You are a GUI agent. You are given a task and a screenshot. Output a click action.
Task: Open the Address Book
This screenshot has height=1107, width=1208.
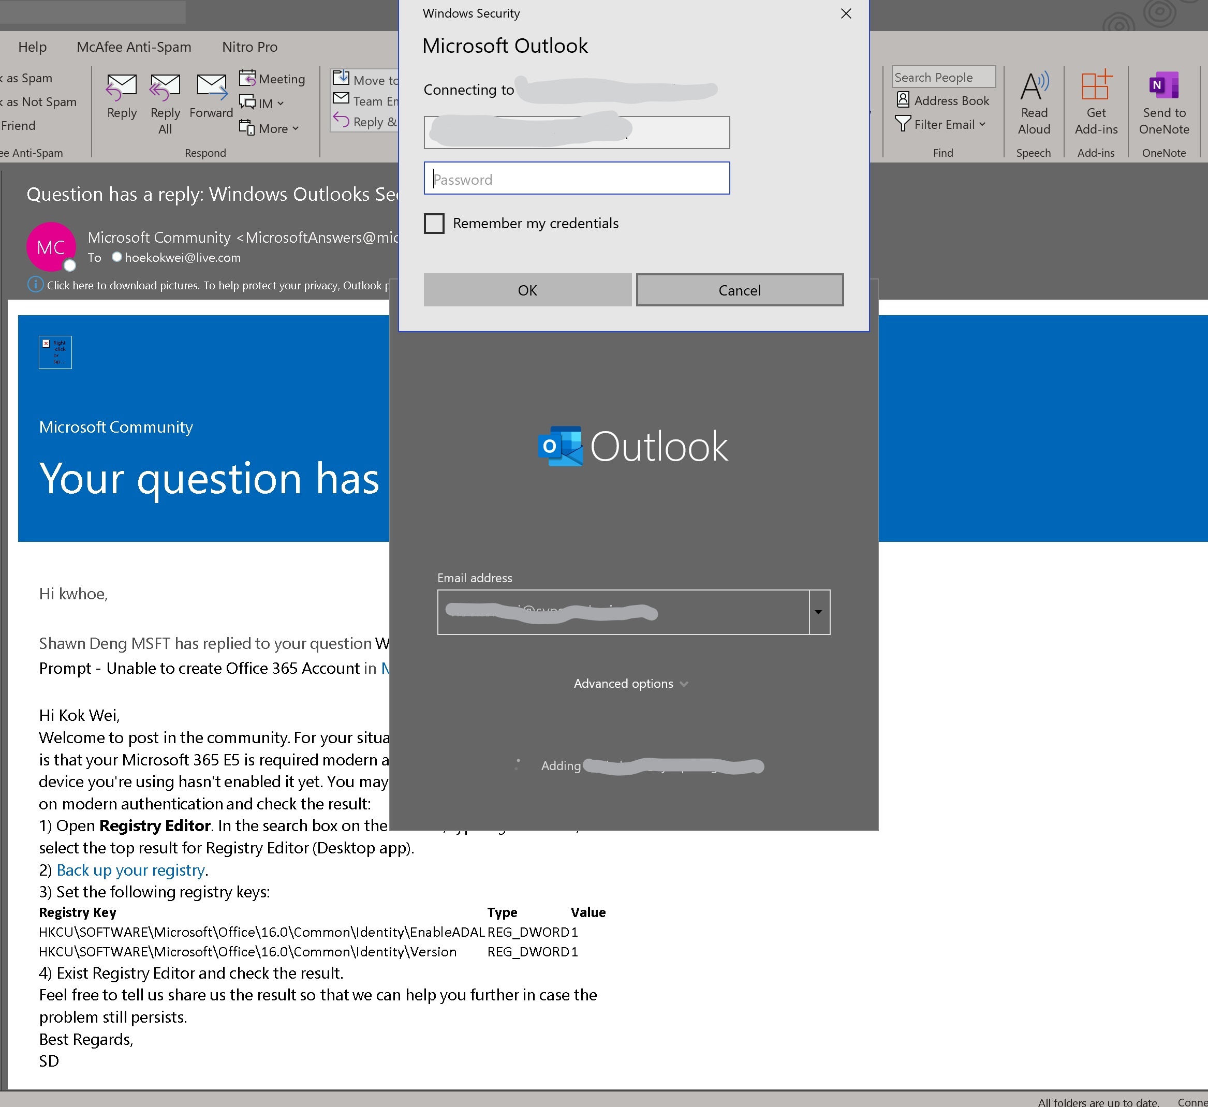click(x=943, y=100)
